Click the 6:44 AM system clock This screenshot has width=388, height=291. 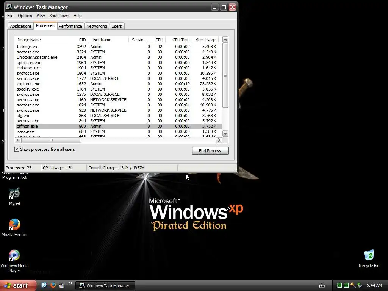374,285
